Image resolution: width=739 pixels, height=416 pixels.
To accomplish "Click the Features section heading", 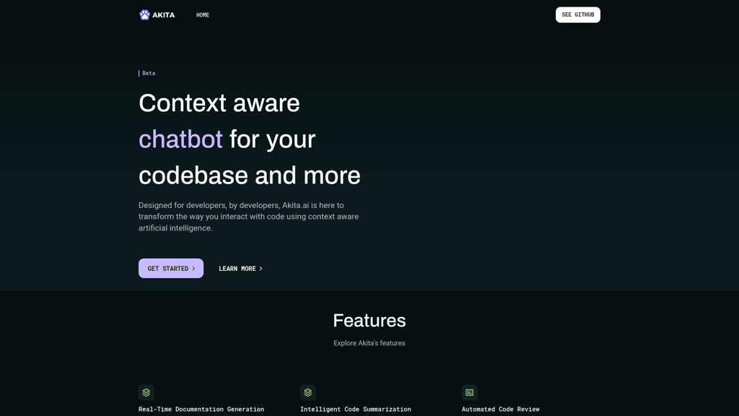I will (x=369, y=321).
